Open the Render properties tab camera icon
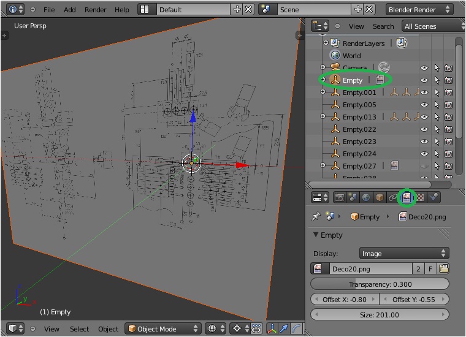The height and width of the screenshot is (337, 466). point(339,197)
